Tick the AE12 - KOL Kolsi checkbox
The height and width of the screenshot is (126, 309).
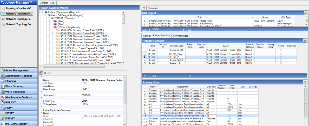click(x=56, y=48)
